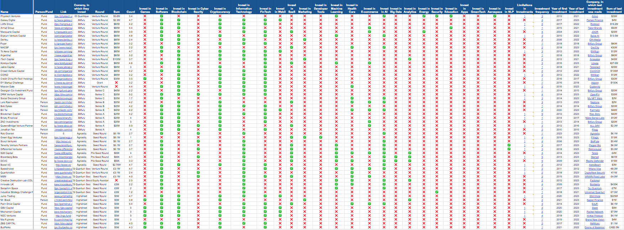624x230 pixels.
Task: Click Mr. Block's Invest in Games green checkmark
Action: [x=145, y=200]
